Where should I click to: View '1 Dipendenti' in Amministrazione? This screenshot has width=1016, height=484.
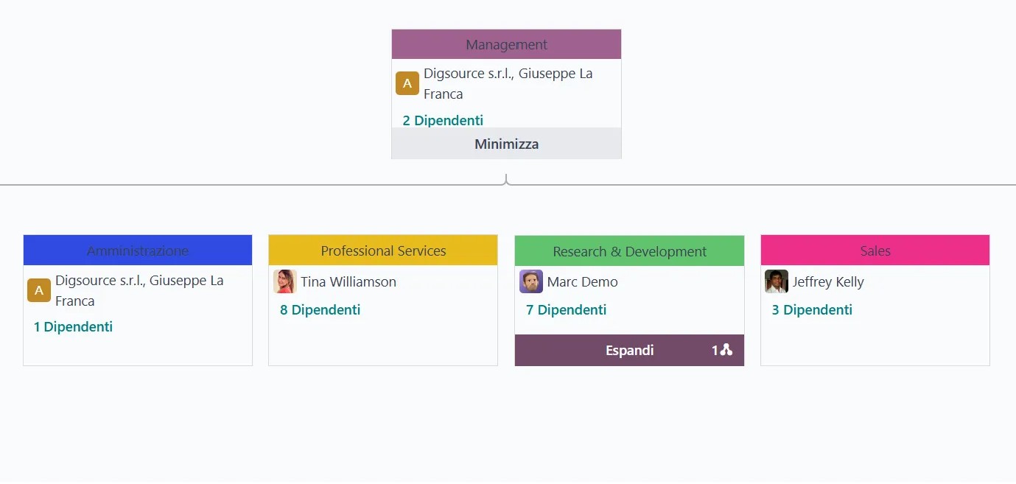74,326
